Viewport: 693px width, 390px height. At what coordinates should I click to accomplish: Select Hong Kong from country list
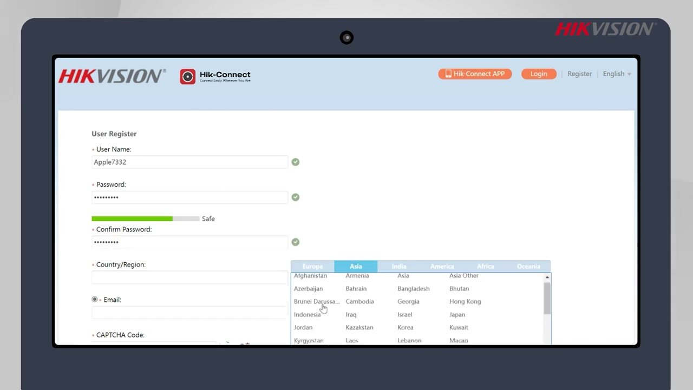click(465, 302)
